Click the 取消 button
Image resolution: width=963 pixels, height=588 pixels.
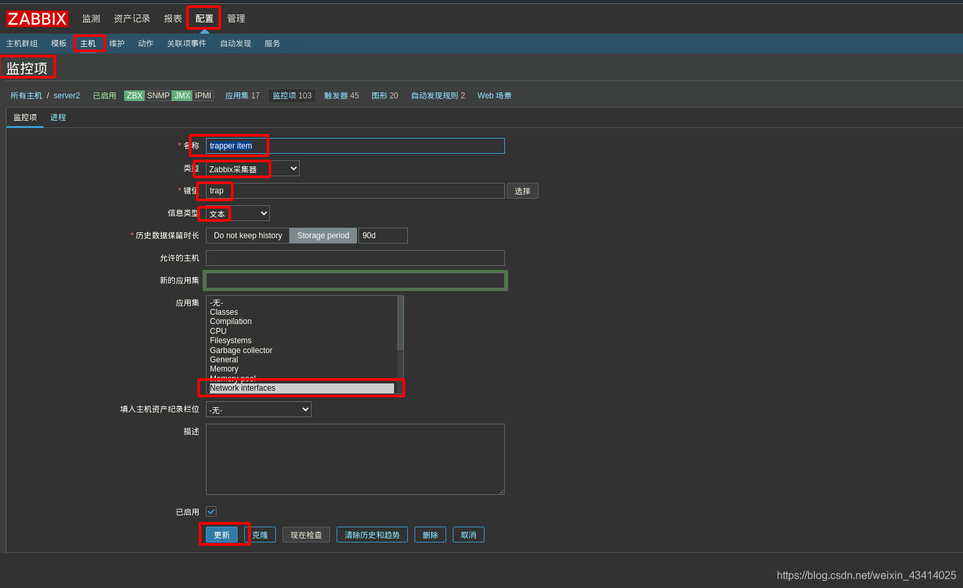[469, 535]
